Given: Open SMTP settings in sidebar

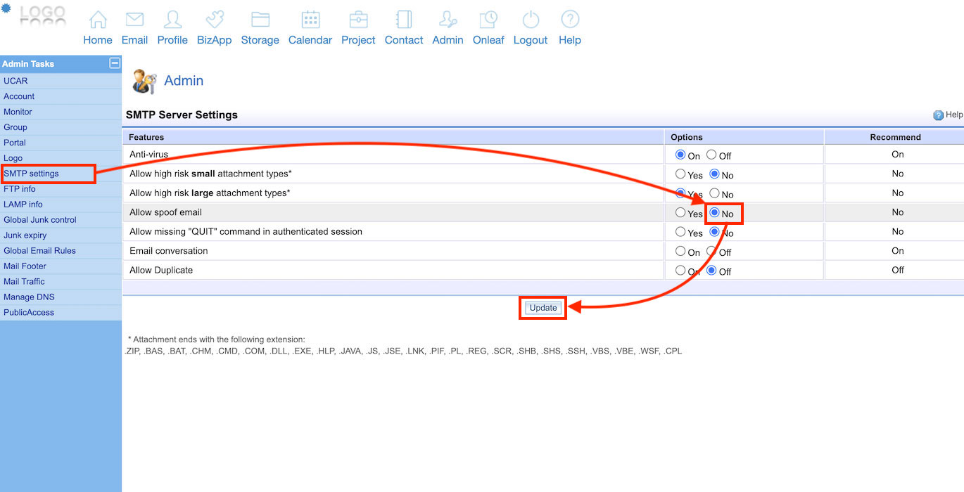Looking at the screenshot, I should tap(31, 174).
